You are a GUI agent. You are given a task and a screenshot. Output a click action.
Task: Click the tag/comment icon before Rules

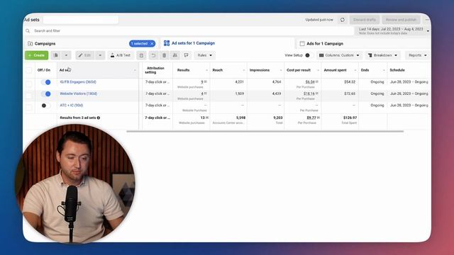pos(186,55)
